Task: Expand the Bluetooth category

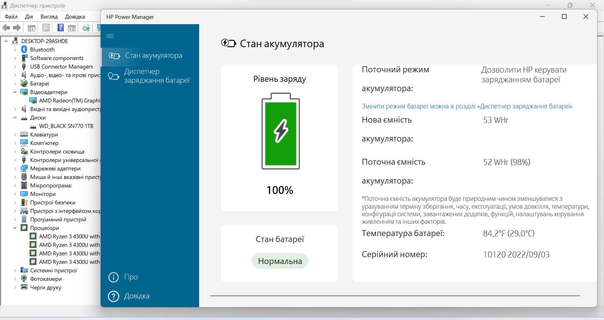Action: click(15, 50)
